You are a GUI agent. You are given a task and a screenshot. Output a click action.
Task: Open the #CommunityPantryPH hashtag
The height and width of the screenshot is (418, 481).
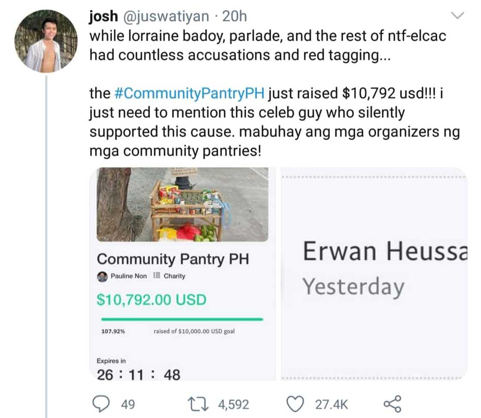click(x=190, y=94)
